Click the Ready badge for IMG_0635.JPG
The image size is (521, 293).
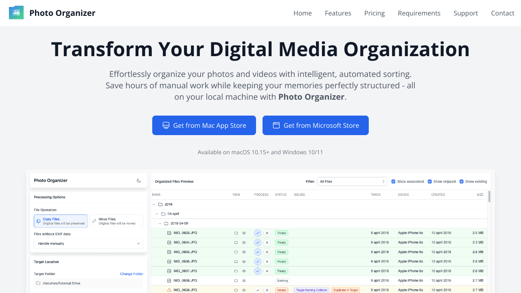[x=282, y=252]
